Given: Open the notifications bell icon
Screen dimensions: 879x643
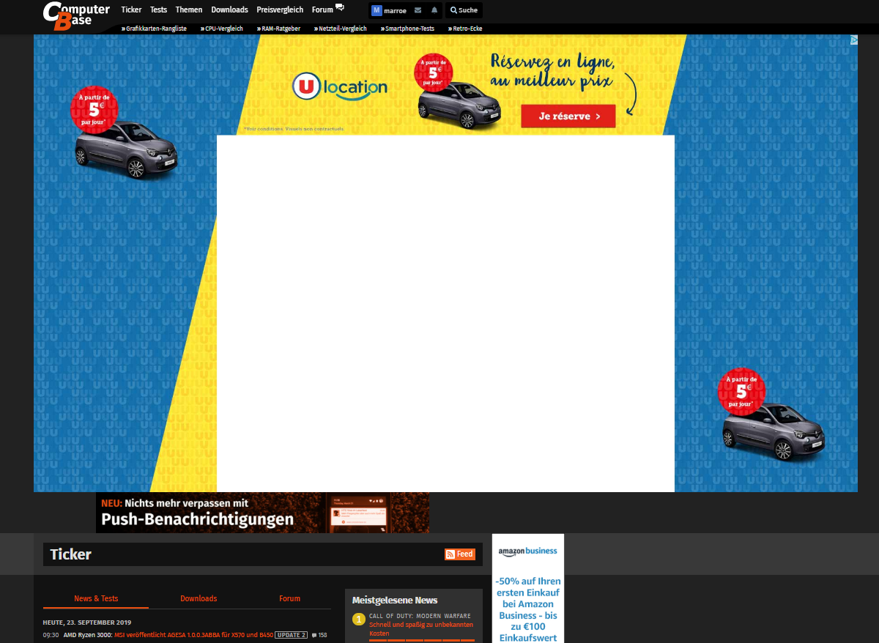Looking at the screenshot, I should [434, 10].
